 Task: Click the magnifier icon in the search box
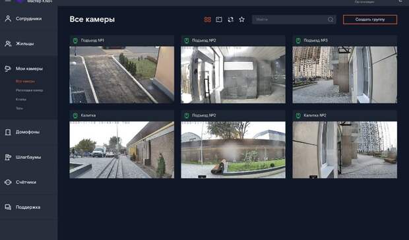click(x=330, y=20)
